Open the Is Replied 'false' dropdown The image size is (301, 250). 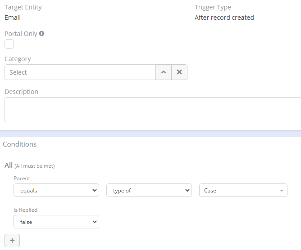(56, 222)
